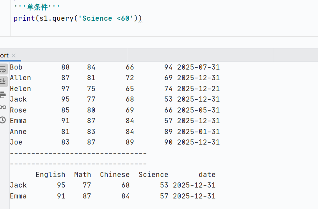
Task: Click Helen's date 2025-12-21 in output
Action: click(x=198, y=89)
